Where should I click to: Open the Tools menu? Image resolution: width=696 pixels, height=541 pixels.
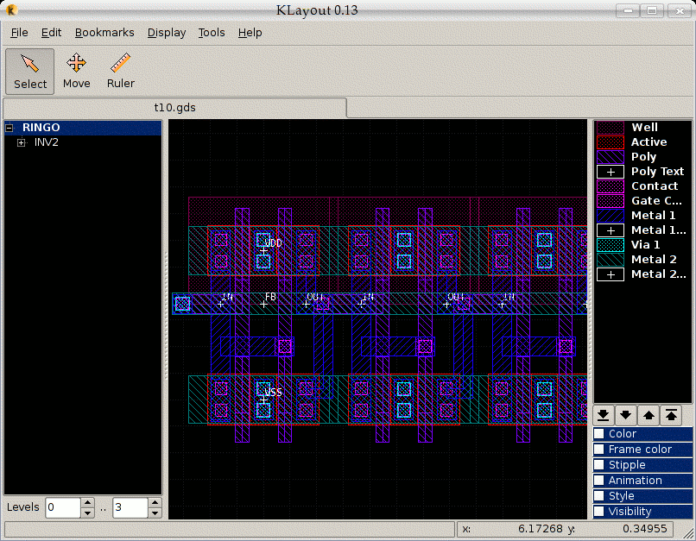pyautogui.click(x=212, y=33)
